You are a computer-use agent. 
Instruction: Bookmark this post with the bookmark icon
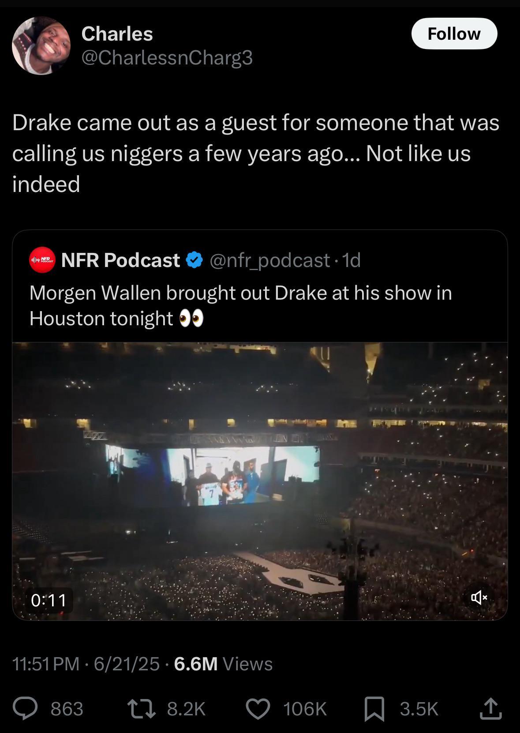374,709
